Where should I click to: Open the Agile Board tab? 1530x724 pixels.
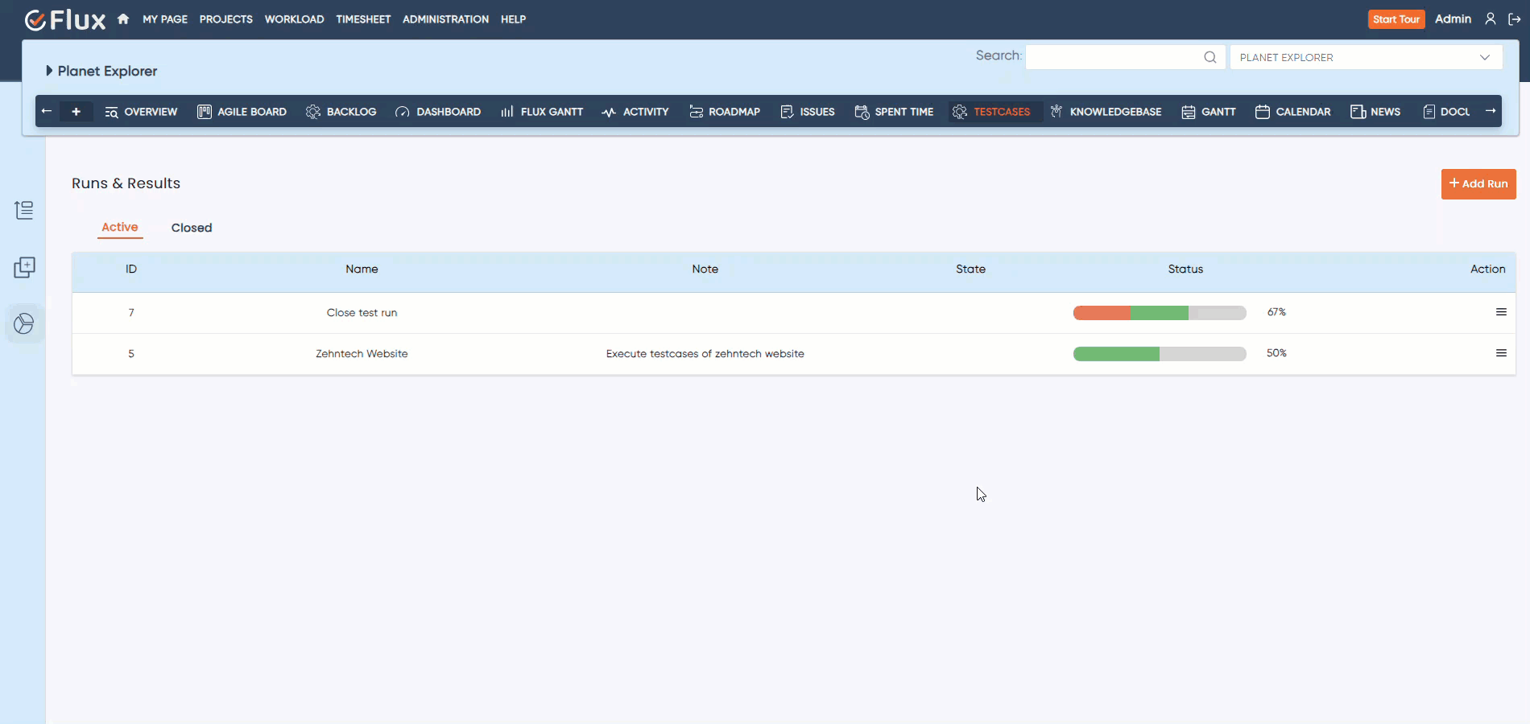[x=242, y=112]
